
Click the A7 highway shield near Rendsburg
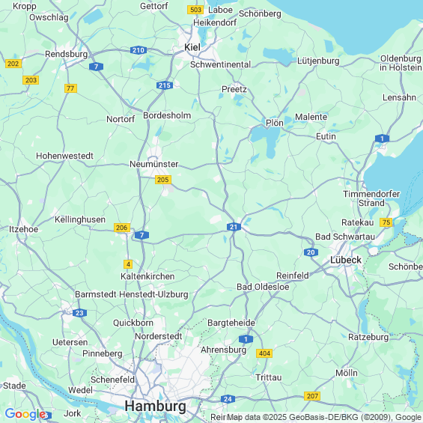(x=96, y=67)
